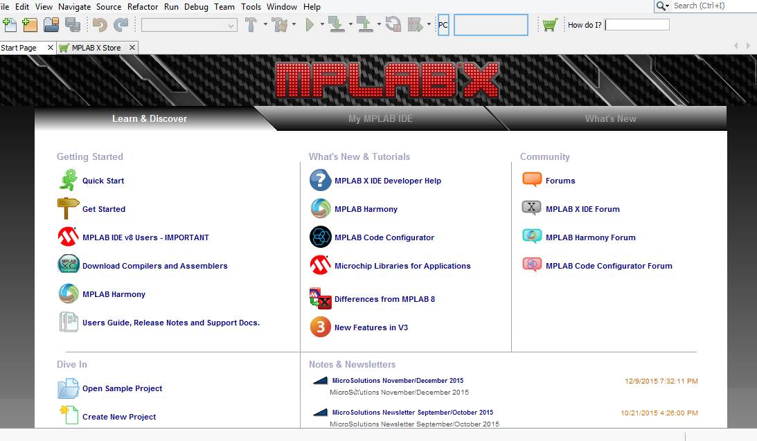Image resolution: width=757 pixels, height=441 pixels.
Task: Click the scroll tabs right arrow
Action: click(x=748, y=46)
